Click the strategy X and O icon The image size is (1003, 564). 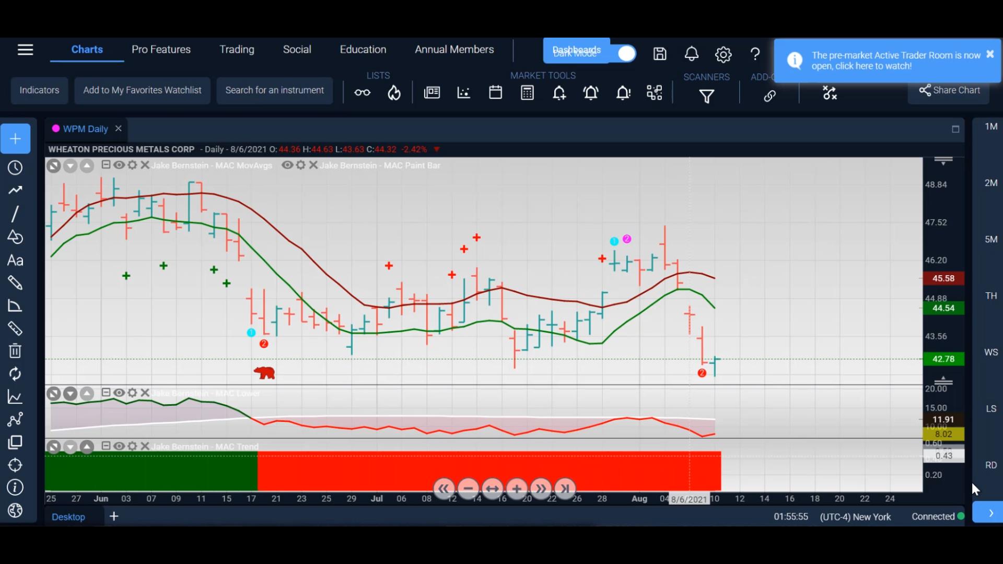click(x=830, y=93)
